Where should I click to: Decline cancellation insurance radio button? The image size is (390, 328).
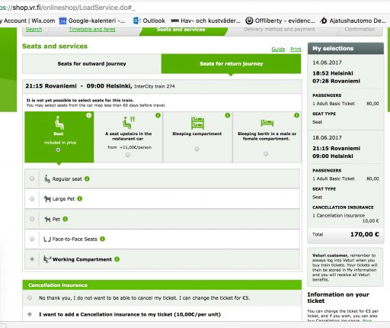[x=30, y=297]
